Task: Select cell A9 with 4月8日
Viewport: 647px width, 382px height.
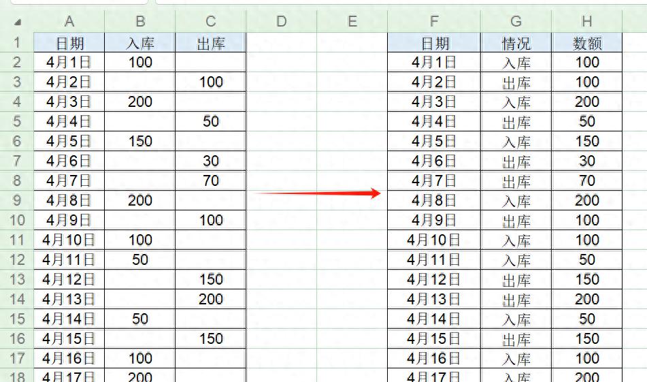Action: click(x=69, y=200)
